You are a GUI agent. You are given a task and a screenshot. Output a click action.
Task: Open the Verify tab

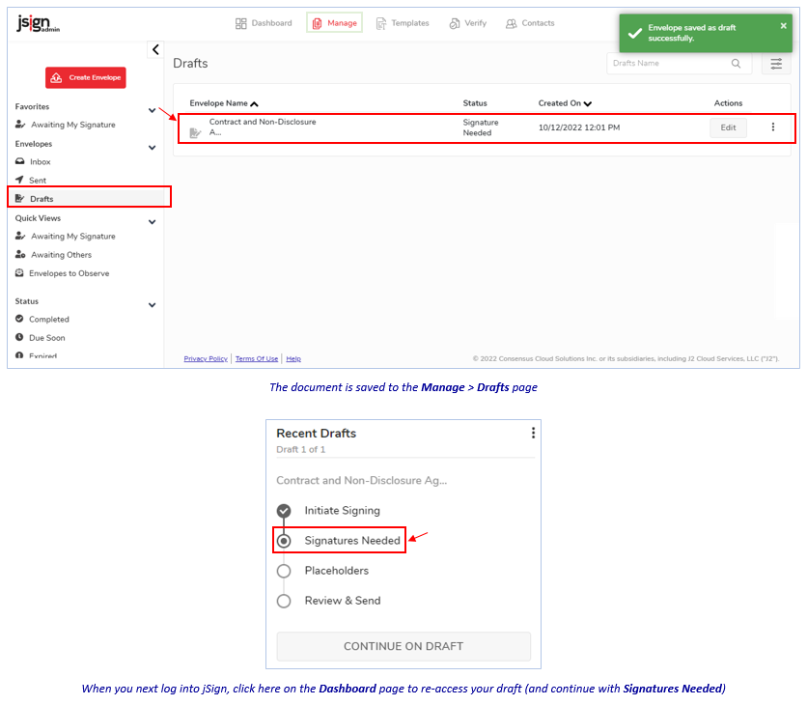pyautogui.click(x=467, y=23)
